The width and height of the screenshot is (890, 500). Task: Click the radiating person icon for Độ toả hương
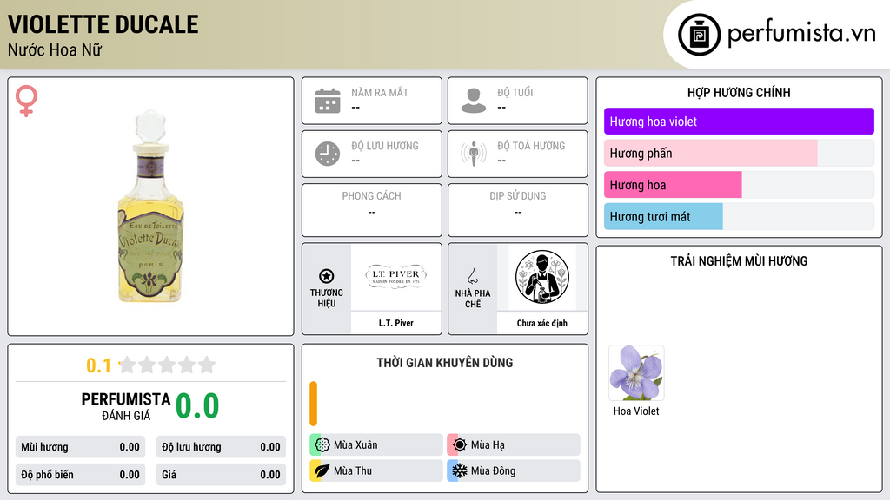pyautogui.click(x=474, y=154)
